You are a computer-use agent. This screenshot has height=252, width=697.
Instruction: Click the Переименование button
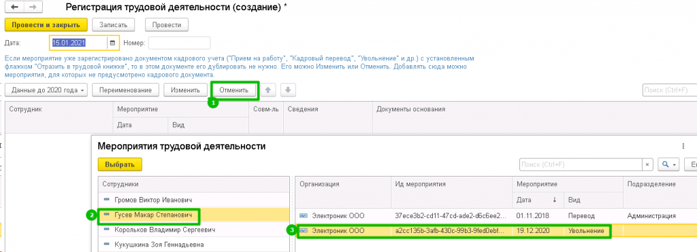[x=126, y=90]
